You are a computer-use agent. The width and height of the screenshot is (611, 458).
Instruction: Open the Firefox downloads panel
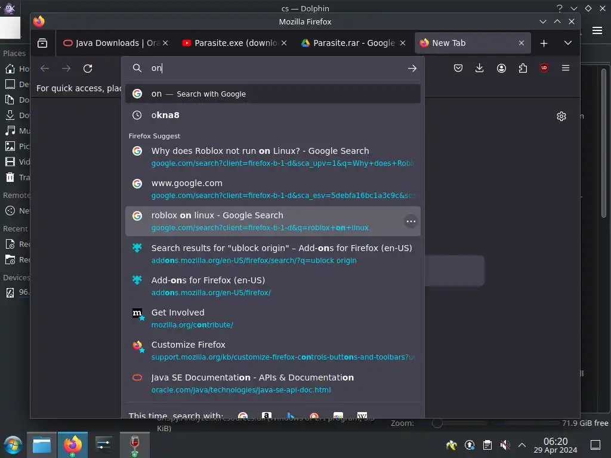coord(480,68)
